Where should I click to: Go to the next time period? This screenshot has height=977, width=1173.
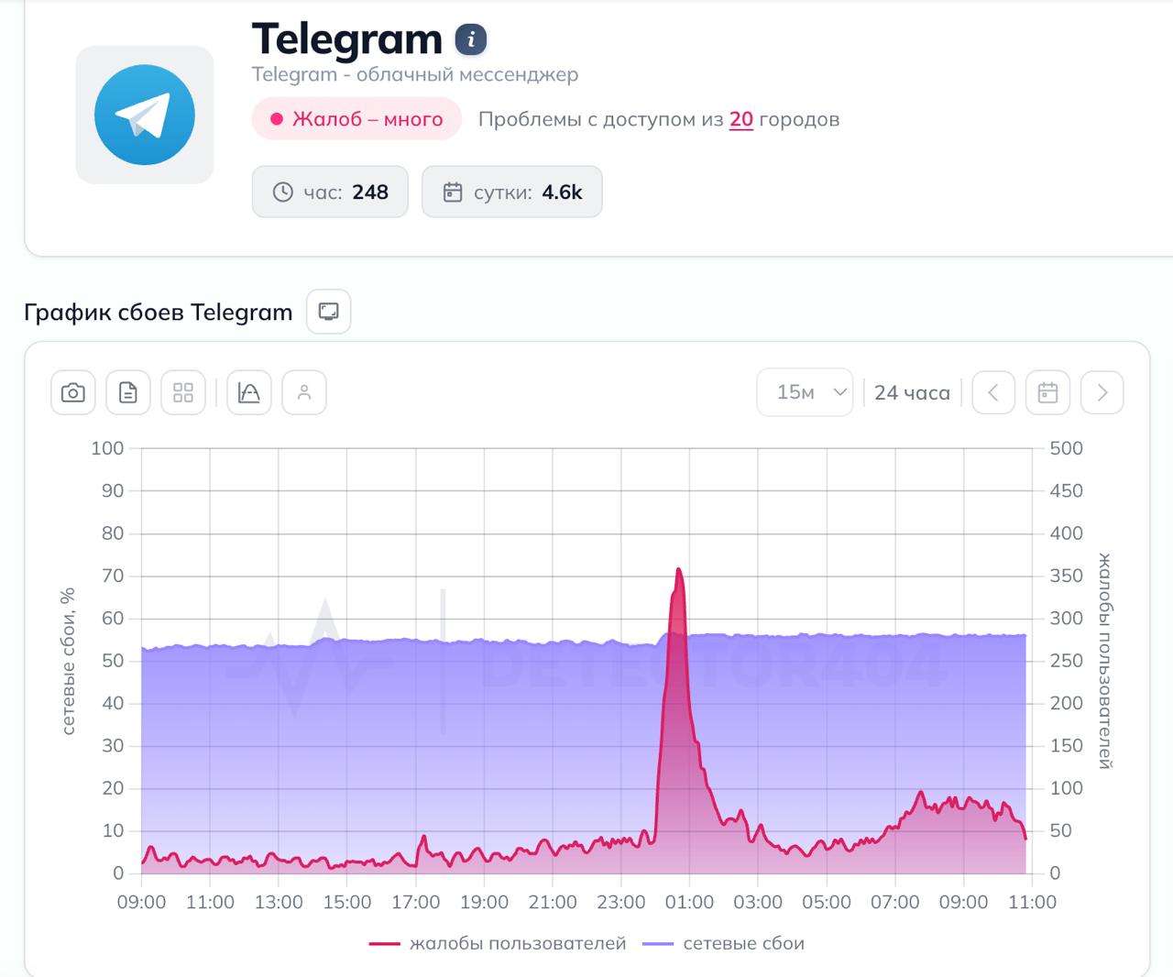(x=1102, y=393)
